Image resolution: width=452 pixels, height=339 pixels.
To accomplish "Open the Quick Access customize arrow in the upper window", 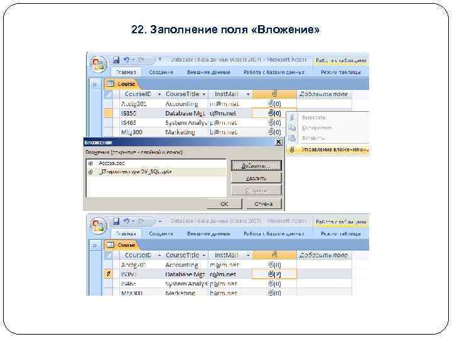I will coord(160,60).
